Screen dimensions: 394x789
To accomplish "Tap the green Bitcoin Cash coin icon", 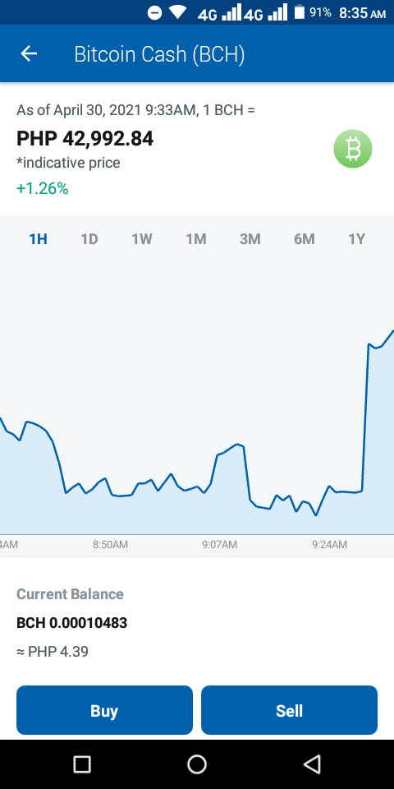I will click(353, 149).
